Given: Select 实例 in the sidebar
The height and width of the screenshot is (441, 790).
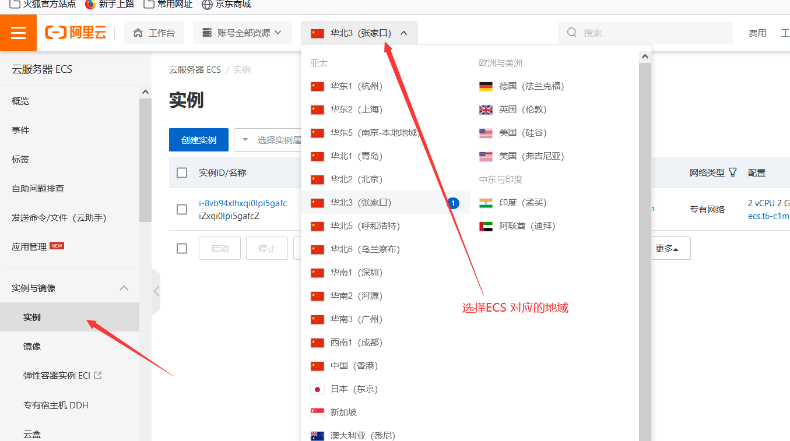Looking at the screenshot, I should 69,317.
